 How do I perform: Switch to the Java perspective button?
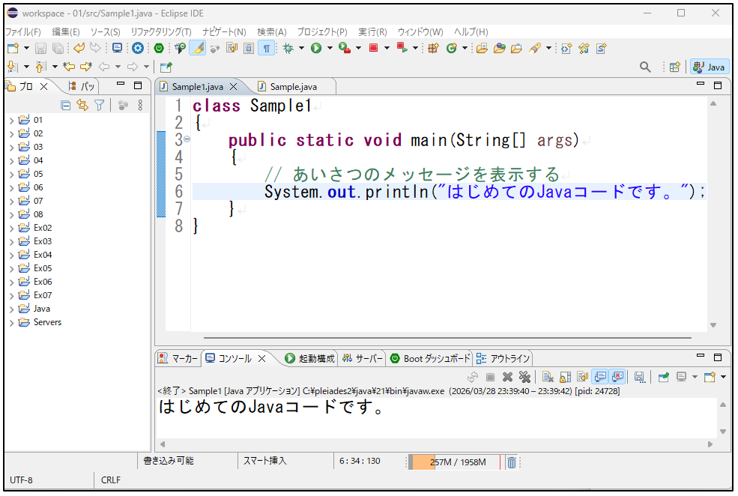click(710, 67)
